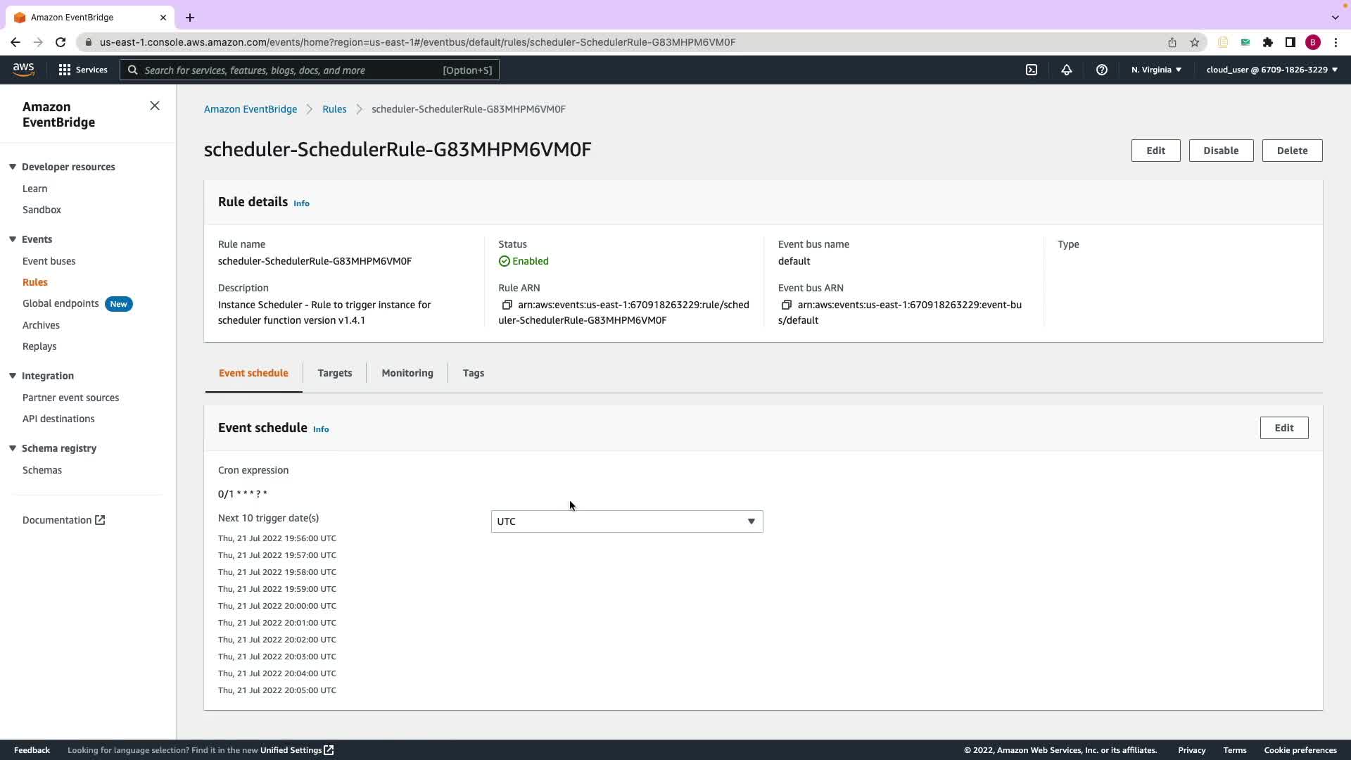This screenshot has height=760, width=1351.
Task: Open Rules link in breadcrumb
Action: coord(334,109)
